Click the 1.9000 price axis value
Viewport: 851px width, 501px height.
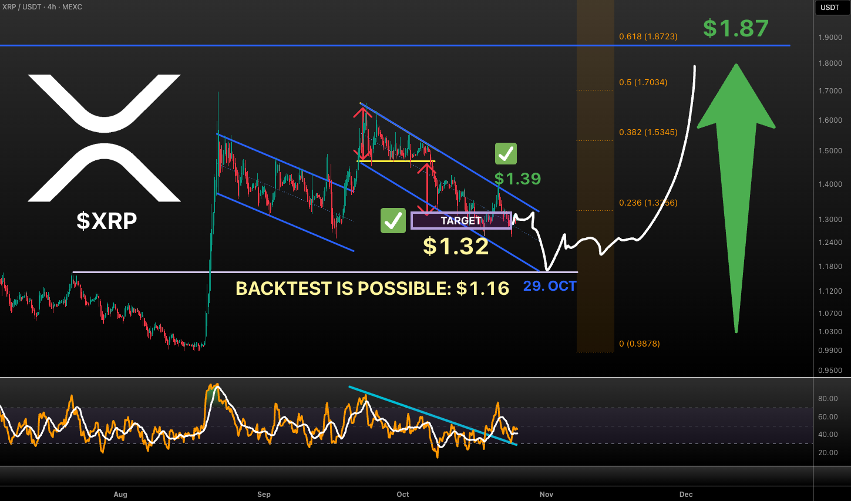[x=830, y=38]
